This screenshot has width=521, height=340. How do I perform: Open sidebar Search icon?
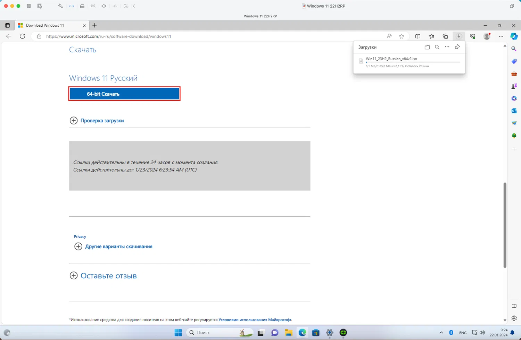514,49
